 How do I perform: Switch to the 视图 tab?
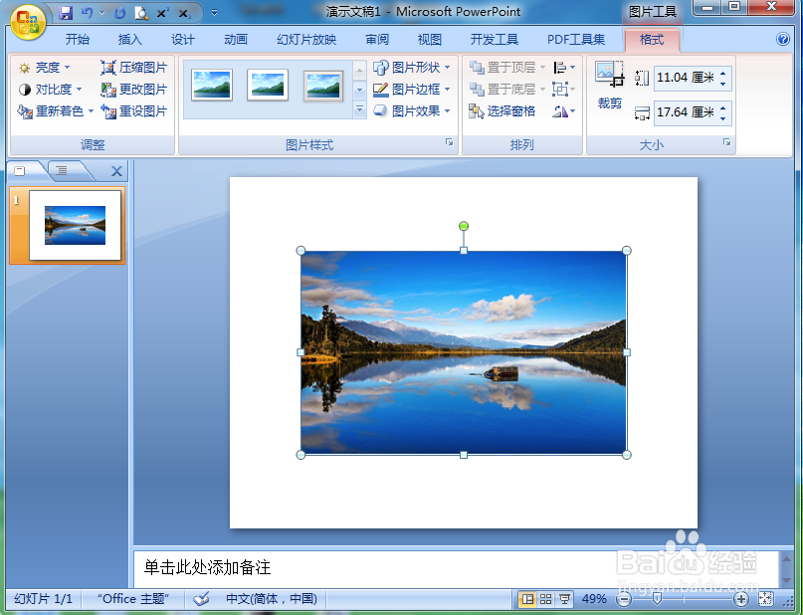point(429,40)
